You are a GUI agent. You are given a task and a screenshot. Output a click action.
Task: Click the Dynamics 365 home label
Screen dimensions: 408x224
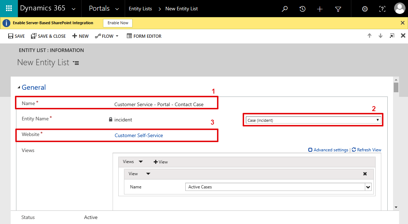pyautogui.click(x=43, y=8)
